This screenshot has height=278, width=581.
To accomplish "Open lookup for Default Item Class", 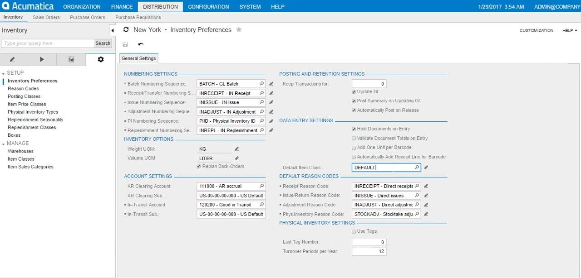I will pyautogui.click(x=417, y=168).
